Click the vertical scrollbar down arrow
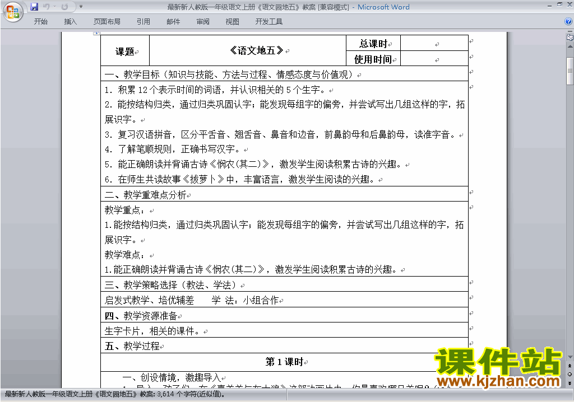 point(570,357)
